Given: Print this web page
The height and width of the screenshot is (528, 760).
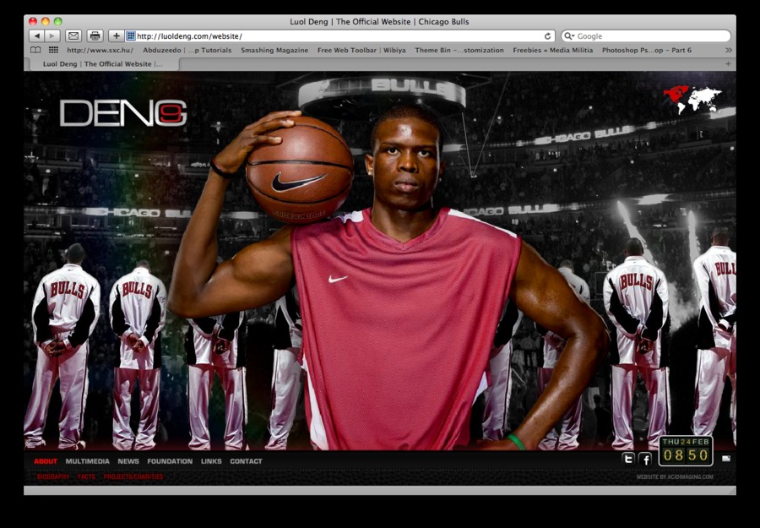Looking at the screenshot, I should 95,35.
